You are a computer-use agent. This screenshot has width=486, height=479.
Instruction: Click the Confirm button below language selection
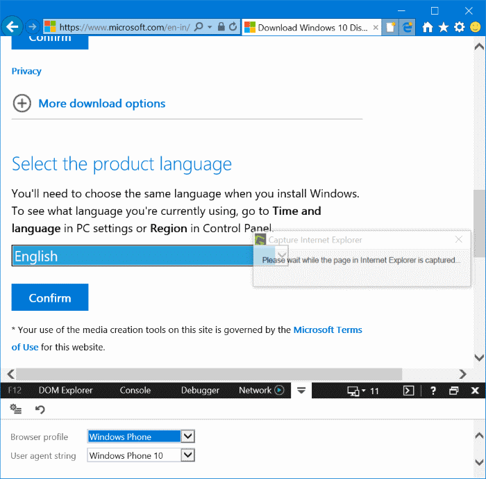(x=50, y=298)
